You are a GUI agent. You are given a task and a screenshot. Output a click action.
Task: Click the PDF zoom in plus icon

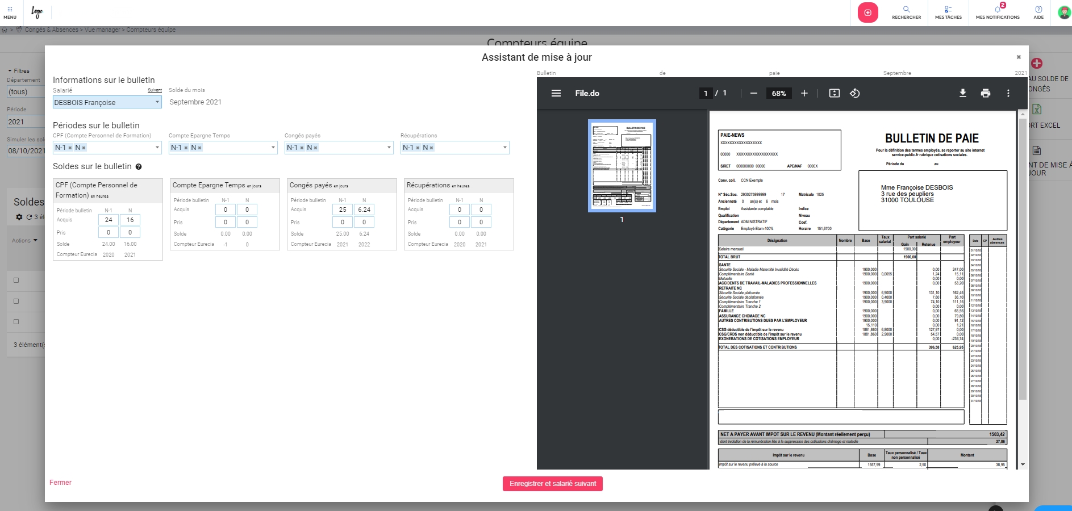804,93
